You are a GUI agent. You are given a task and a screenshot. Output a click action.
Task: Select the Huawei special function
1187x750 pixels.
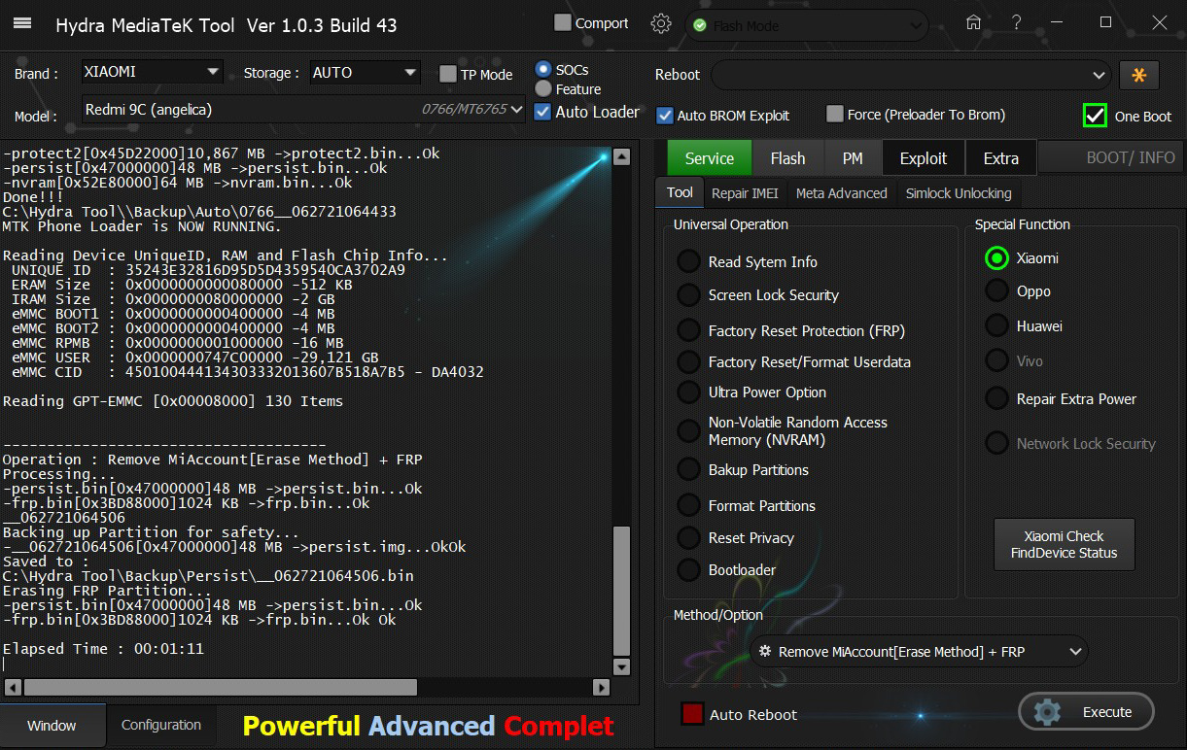pos(996,325)
